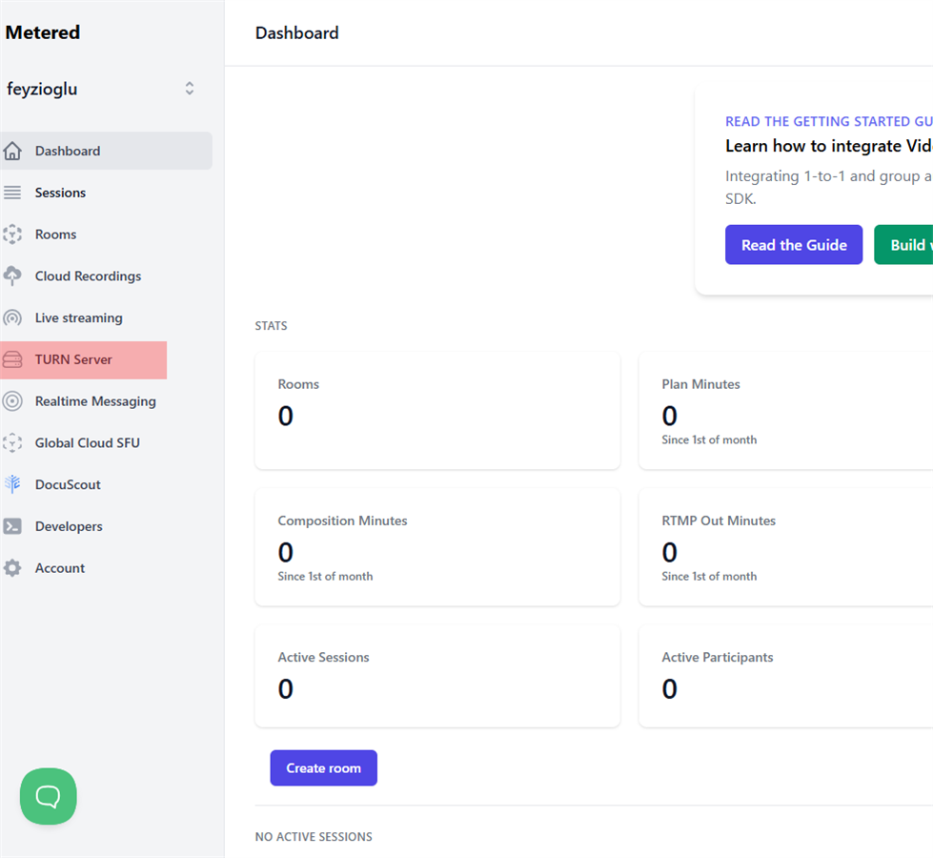Go to Global Cloud SFU
Viewport: 933px width, 858px height.
[x=88, y=442]
